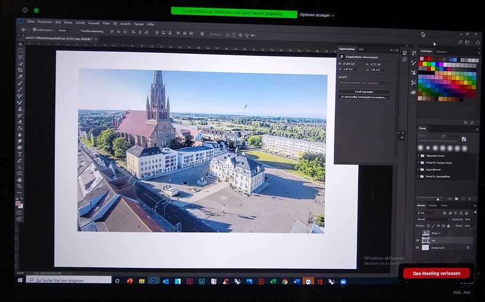The width and height of the screenshot is (485, 302).
Task: Toggle visibility of the selected middle layer
Action: [418, 240]
